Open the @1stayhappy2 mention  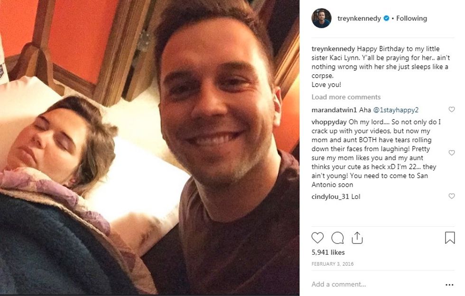point(396,110)
